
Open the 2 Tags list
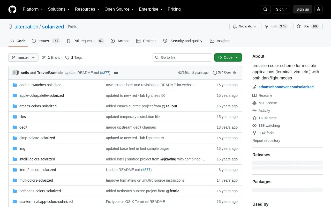(74, 57)
